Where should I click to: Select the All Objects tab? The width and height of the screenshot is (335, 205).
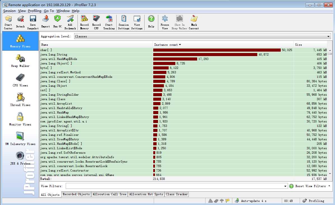[x=50, y=195]
